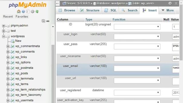Click the wordpress database icon
Image resolution: width=183 pixels, height=103 pixels.
pos(8,37)
